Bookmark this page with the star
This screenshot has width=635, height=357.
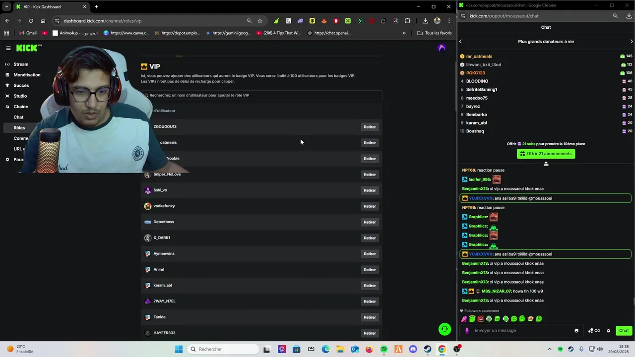coord(260,21)
